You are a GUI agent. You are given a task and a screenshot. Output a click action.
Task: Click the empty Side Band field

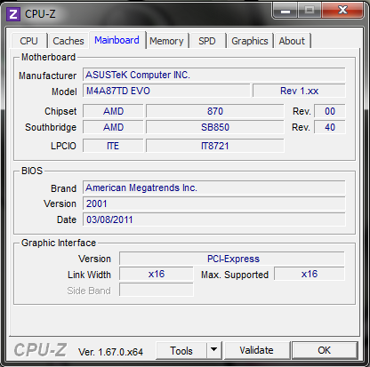coord(157,290)
